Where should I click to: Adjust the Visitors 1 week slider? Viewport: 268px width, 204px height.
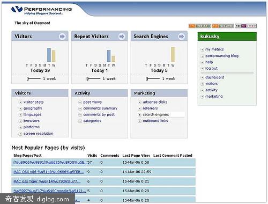click(34, 79)
